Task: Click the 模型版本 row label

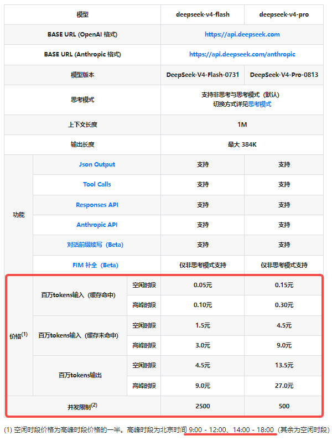Action: tap(82, 75)
